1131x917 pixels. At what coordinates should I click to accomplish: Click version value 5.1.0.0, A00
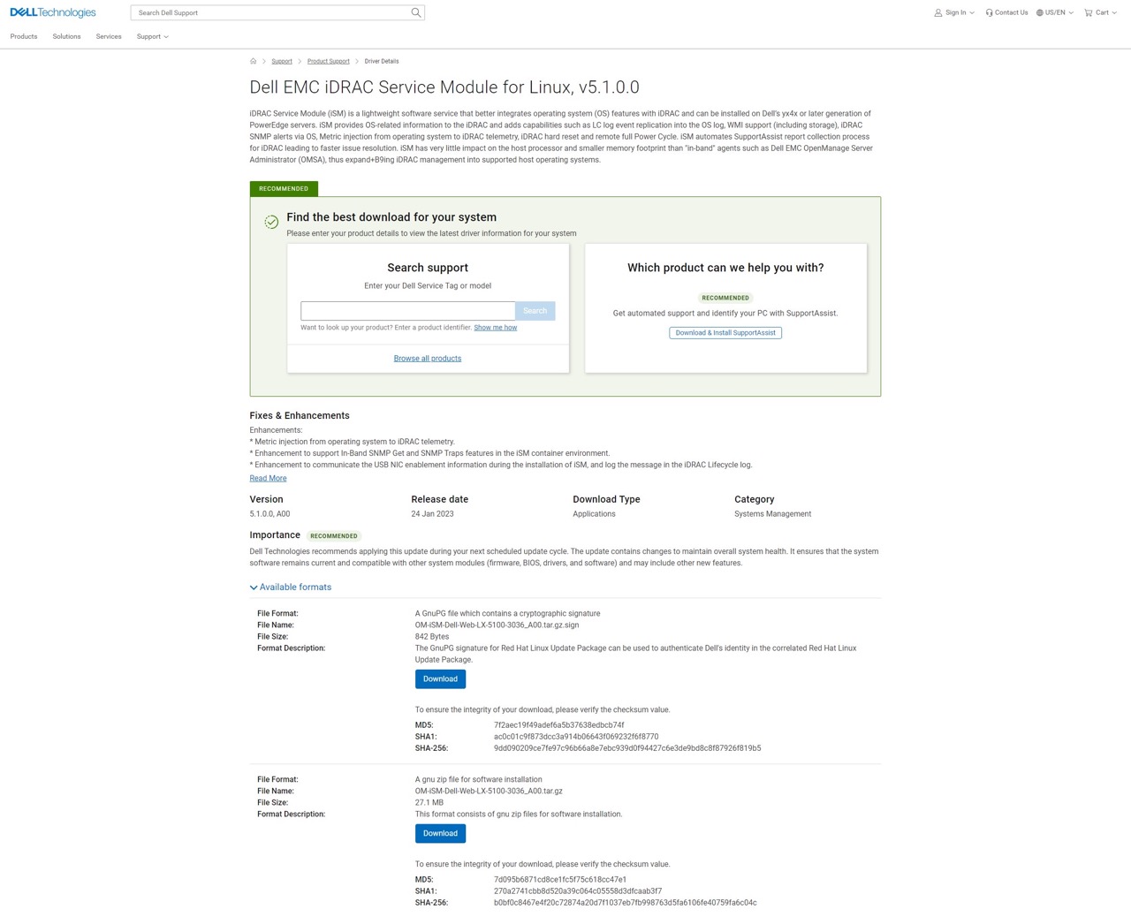pos(269,514)
